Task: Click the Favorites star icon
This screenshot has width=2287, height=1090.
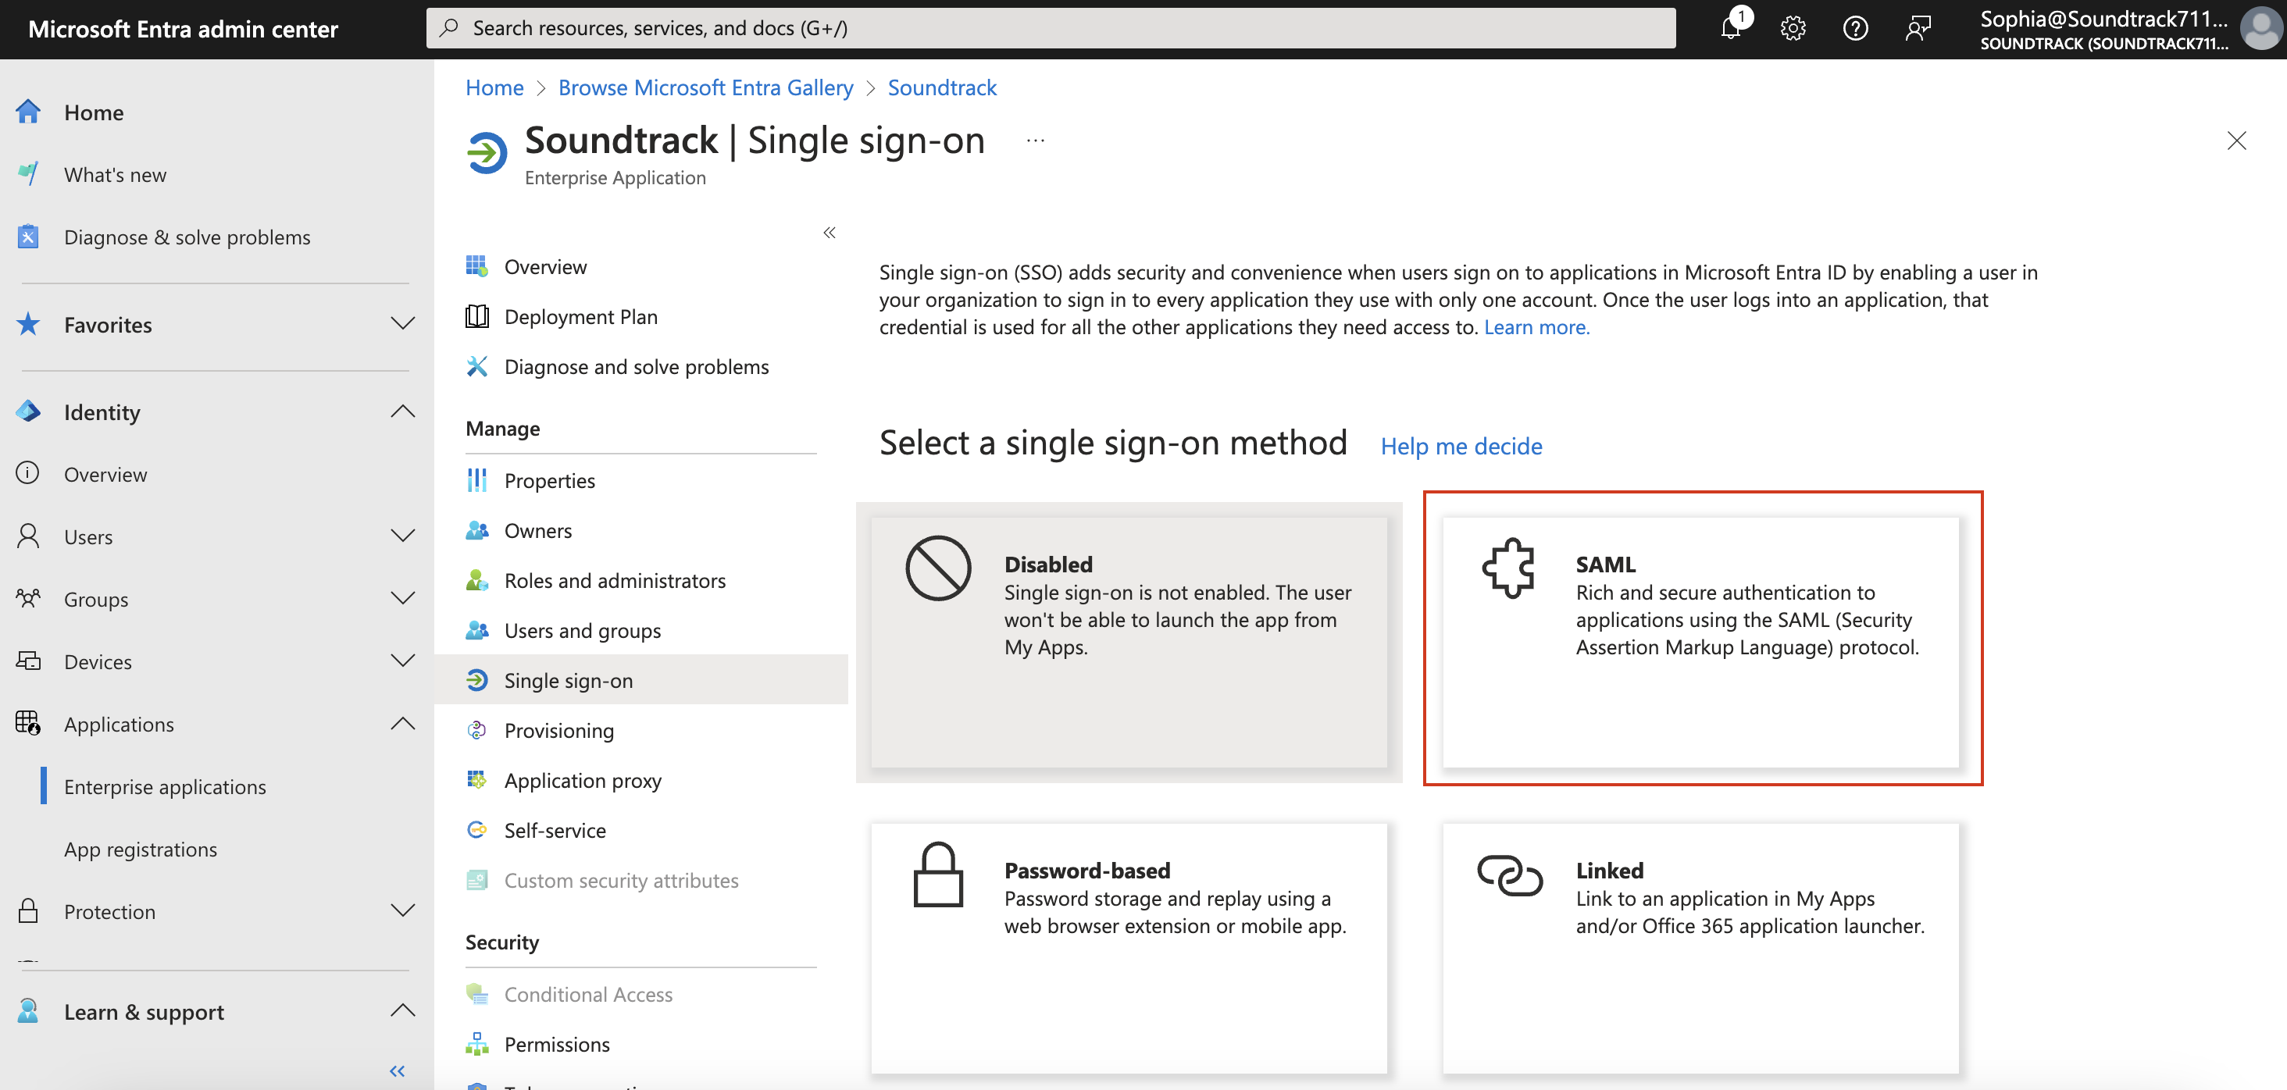Action: [x=28, y=324]
